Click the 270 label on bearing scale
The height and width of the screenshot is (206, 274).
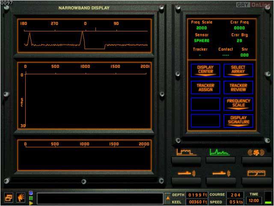(54, 24)
